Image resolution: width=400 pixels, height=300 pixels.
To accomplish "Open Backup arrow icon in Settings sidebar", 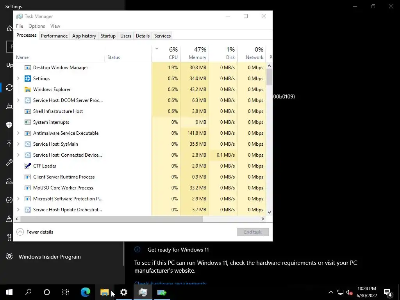I will (x=9, y=144).
